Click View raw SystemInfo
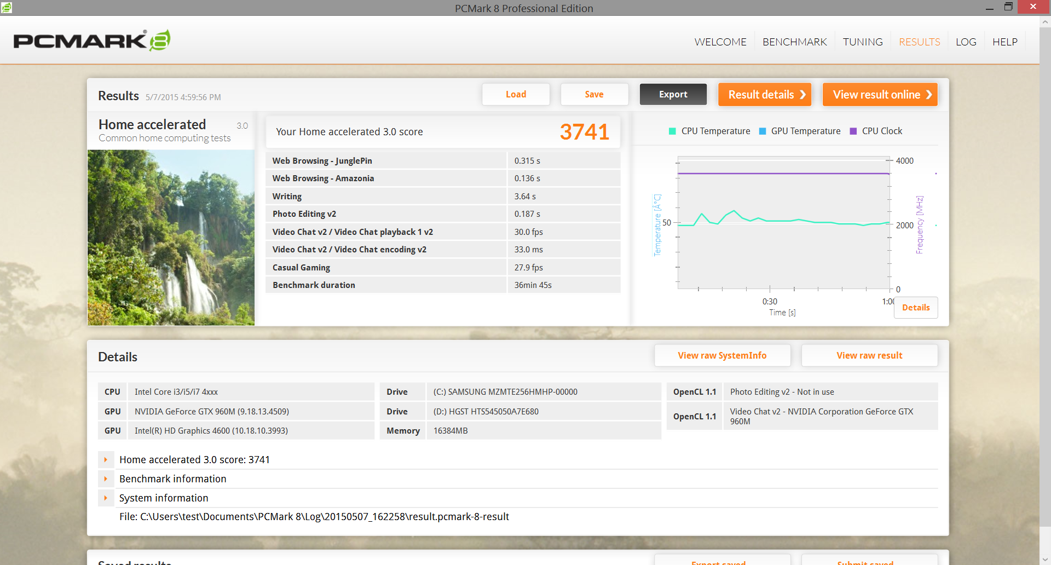The image size is (1051, 565). tap(723, 355)
